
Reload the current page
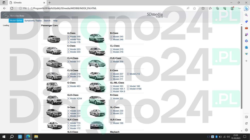pos(12,8)
